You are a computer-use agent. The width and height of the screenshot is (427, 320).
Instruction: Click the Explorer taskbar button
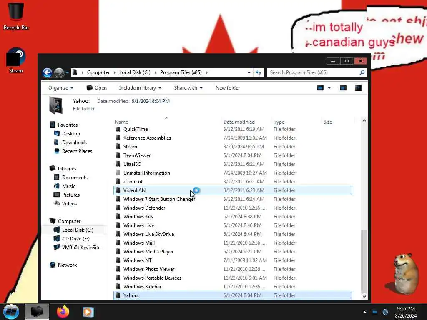coord(37,312)
